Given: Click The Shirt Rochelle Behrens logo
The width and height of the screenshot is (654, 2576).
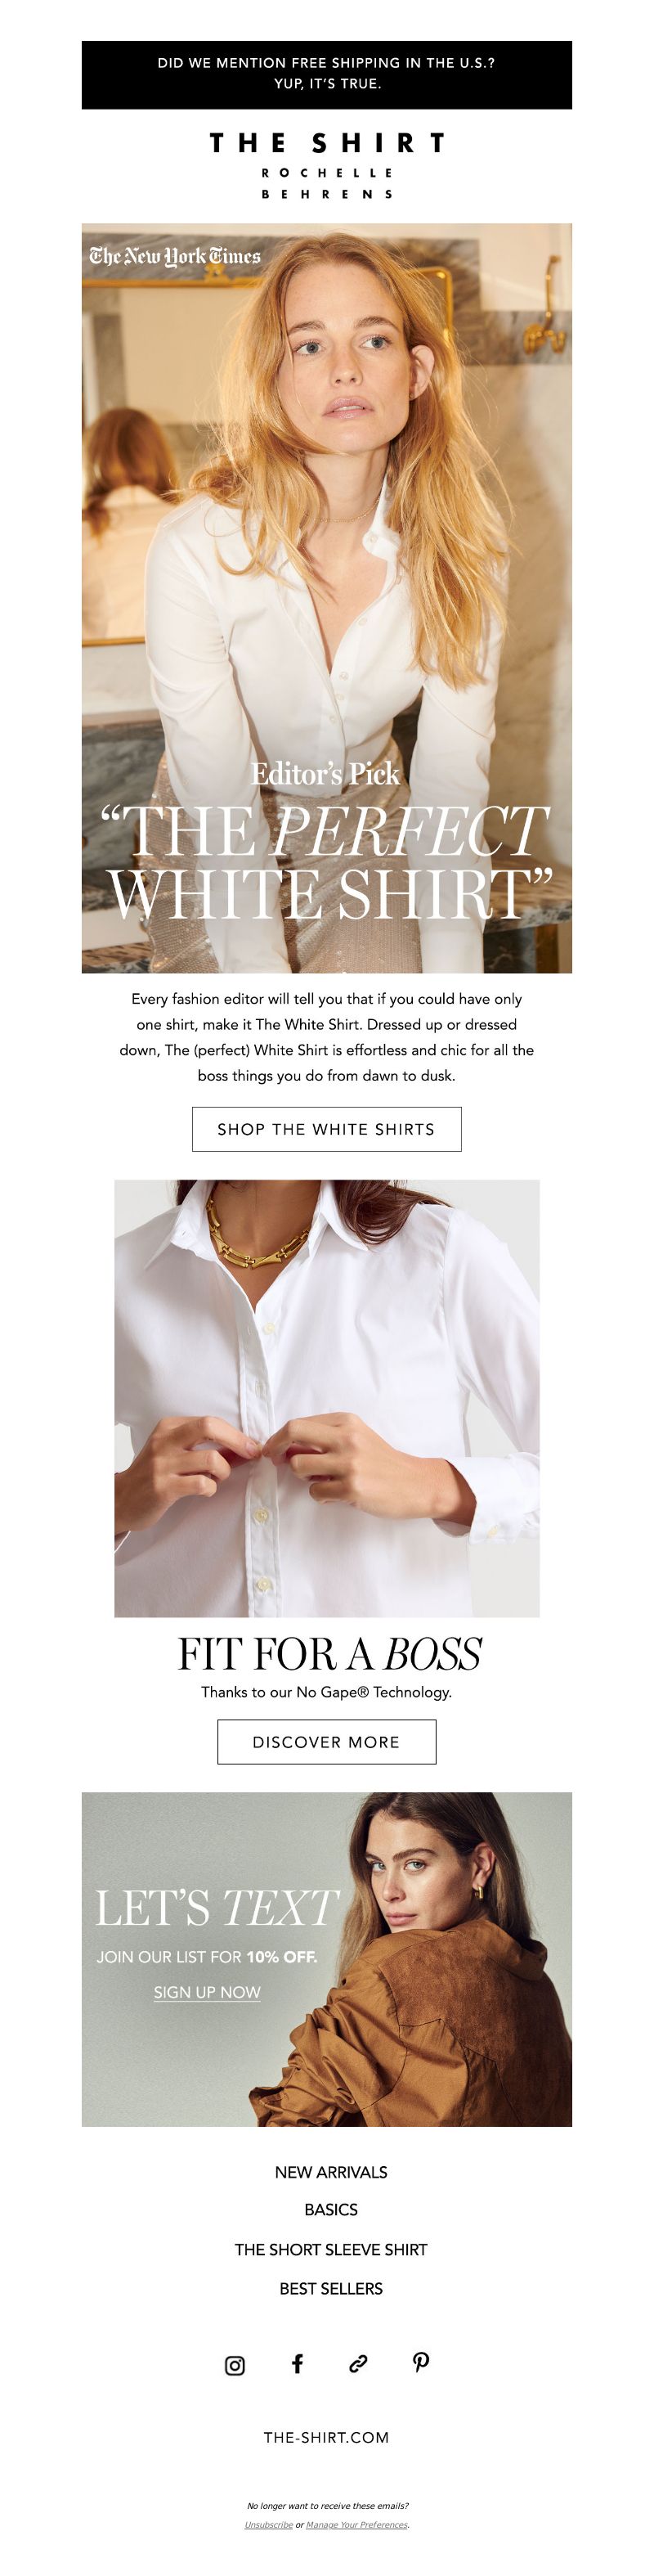Looking at the screenshot, I should (x=327, y=165).
